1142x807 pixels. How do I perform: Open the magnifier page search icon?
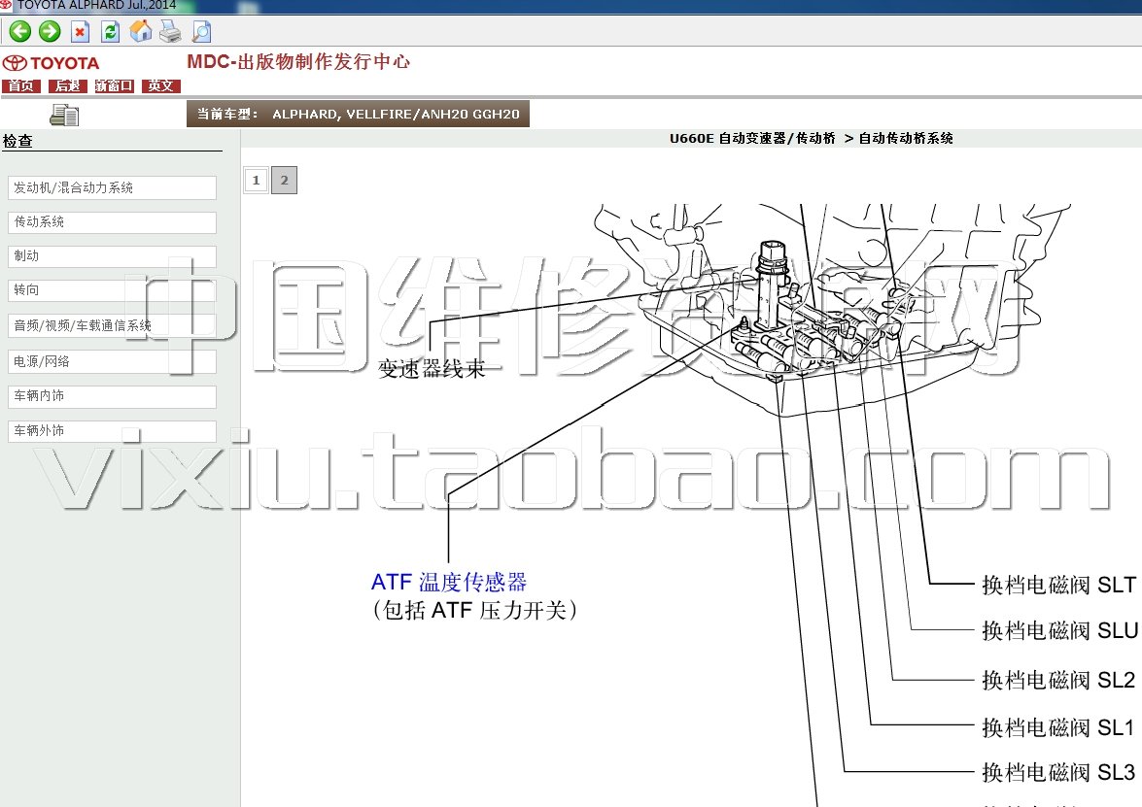[201, 31]
